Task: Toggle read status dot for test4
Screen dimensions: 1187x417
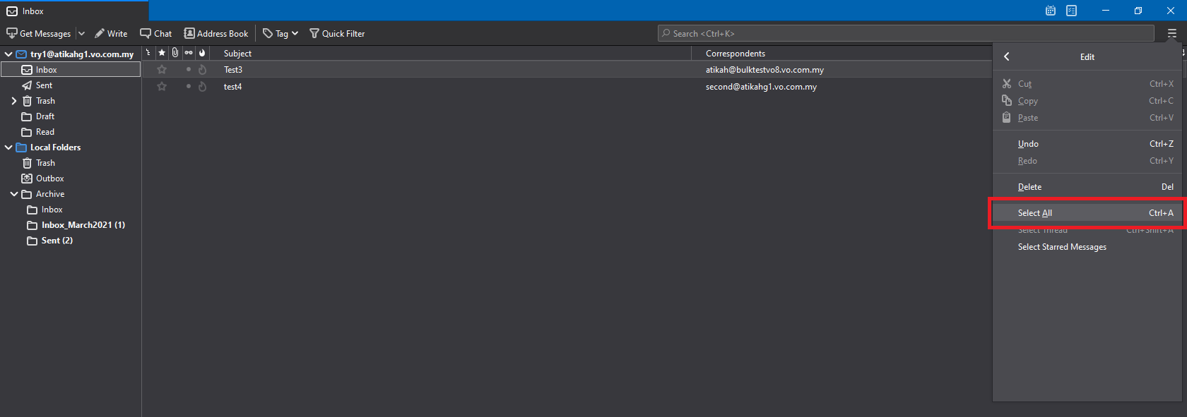Action: [188, 86]
